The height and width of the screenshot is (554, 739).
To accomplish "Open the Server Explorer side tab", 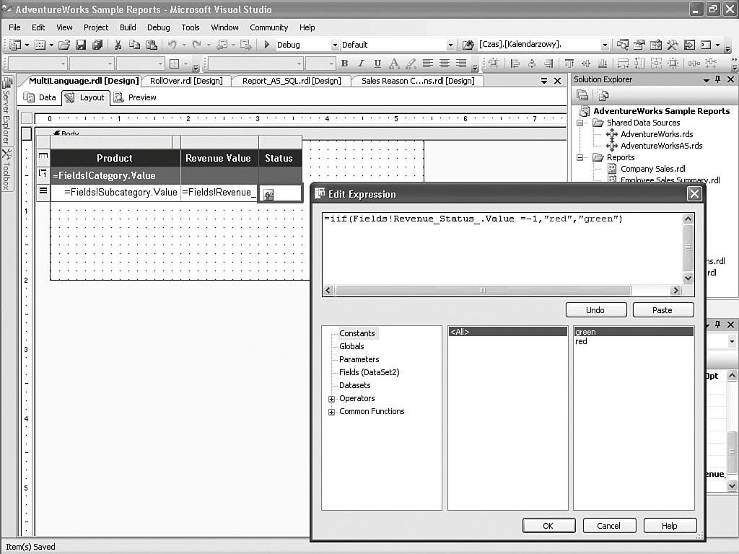I will pos(6,110).
